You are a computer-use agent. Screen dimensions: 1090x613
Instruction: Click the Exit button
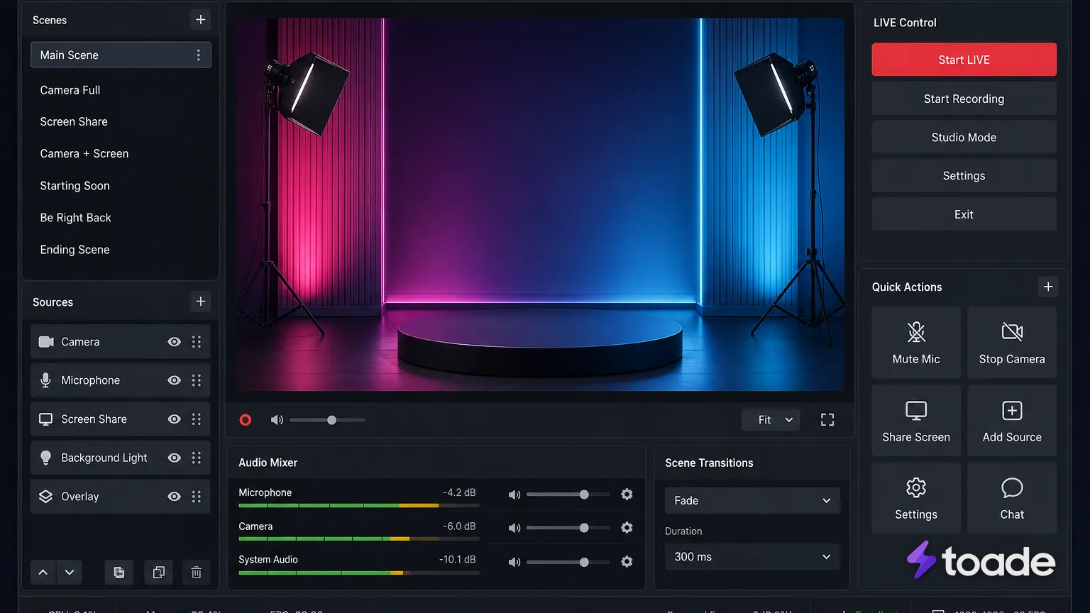[964, 214]
